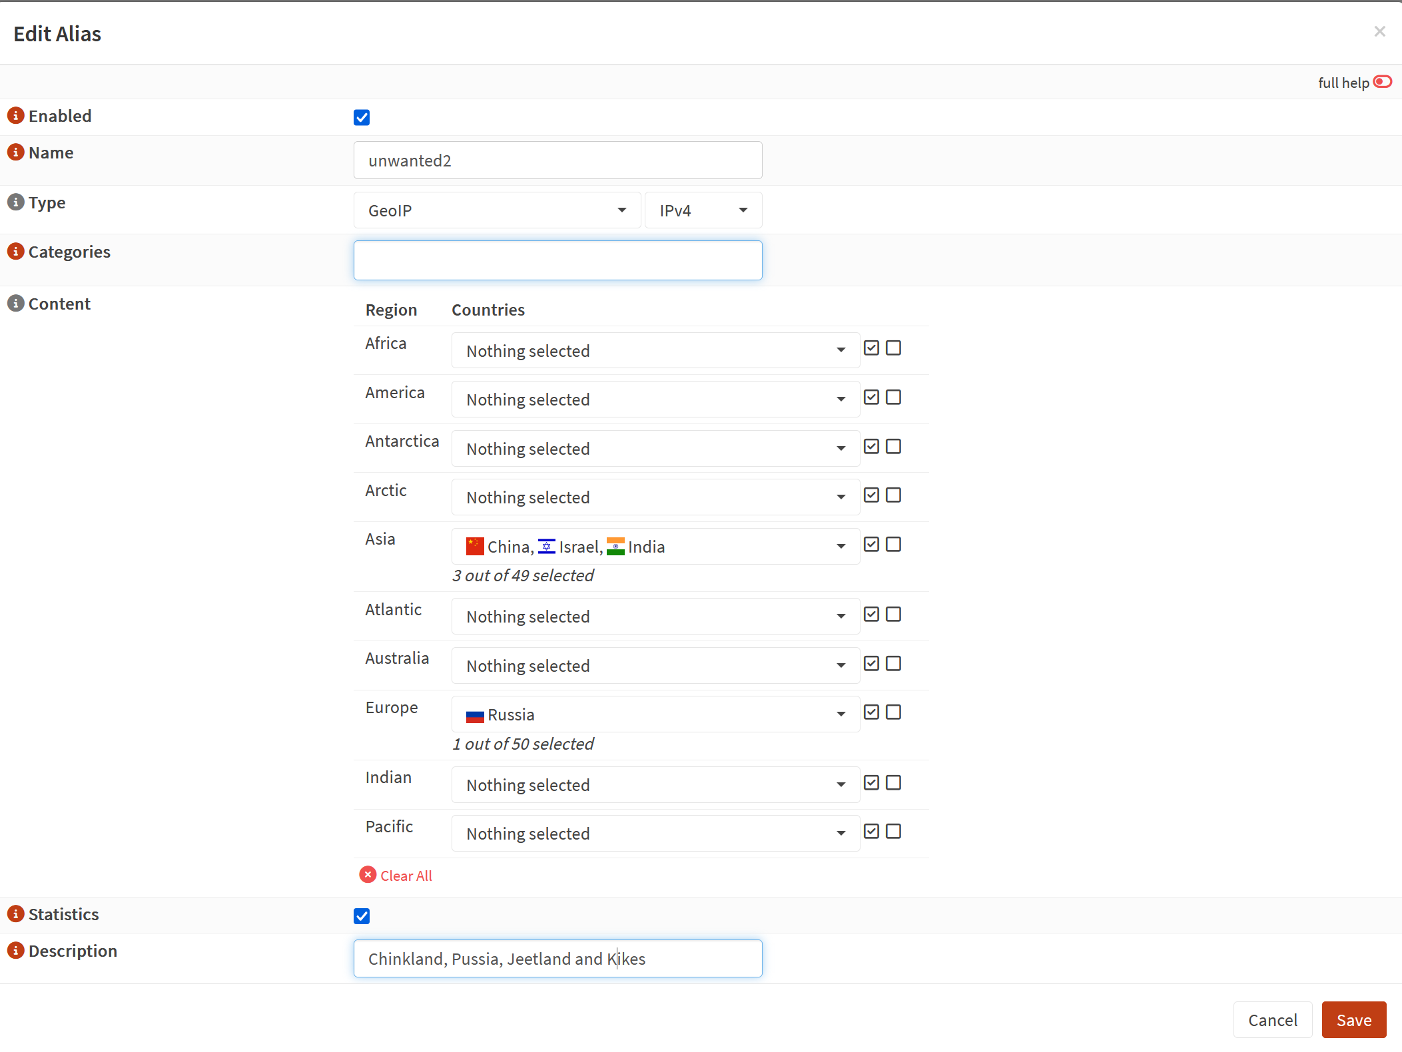
Task: Open the Asia countries dropdown
Action: tap(655, 547)
